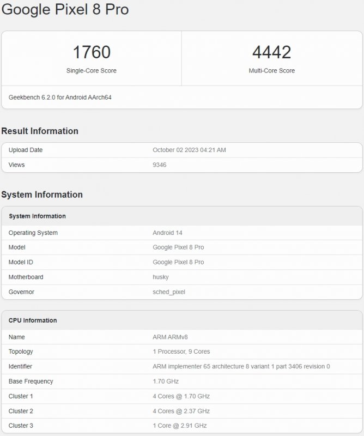Click the Cluster 3 value 1 Core @ 2.91 GHz

pyautogui.click(x=179, y=426)
